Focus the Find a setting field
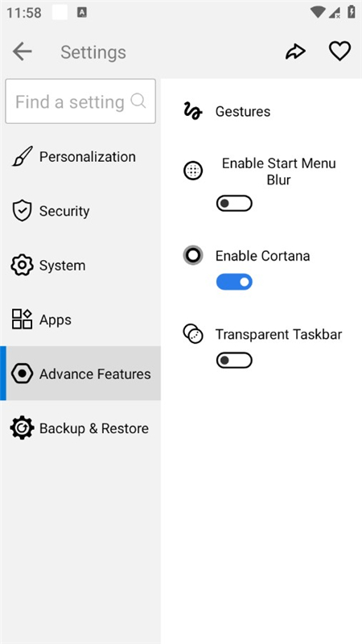Viewport: 362px width, 644px height. pos(80,101)
